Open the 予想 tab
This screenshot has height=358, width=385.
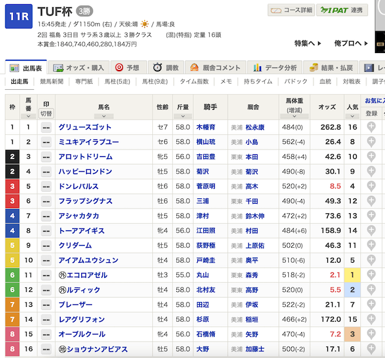pyautogui.click(x=128, y=68)
